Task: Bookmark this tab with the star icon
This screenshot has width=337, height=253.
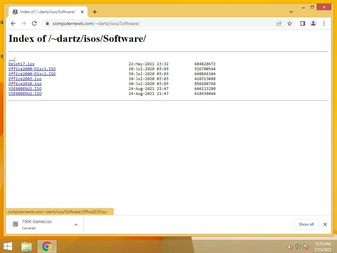Action: (290, 23)
